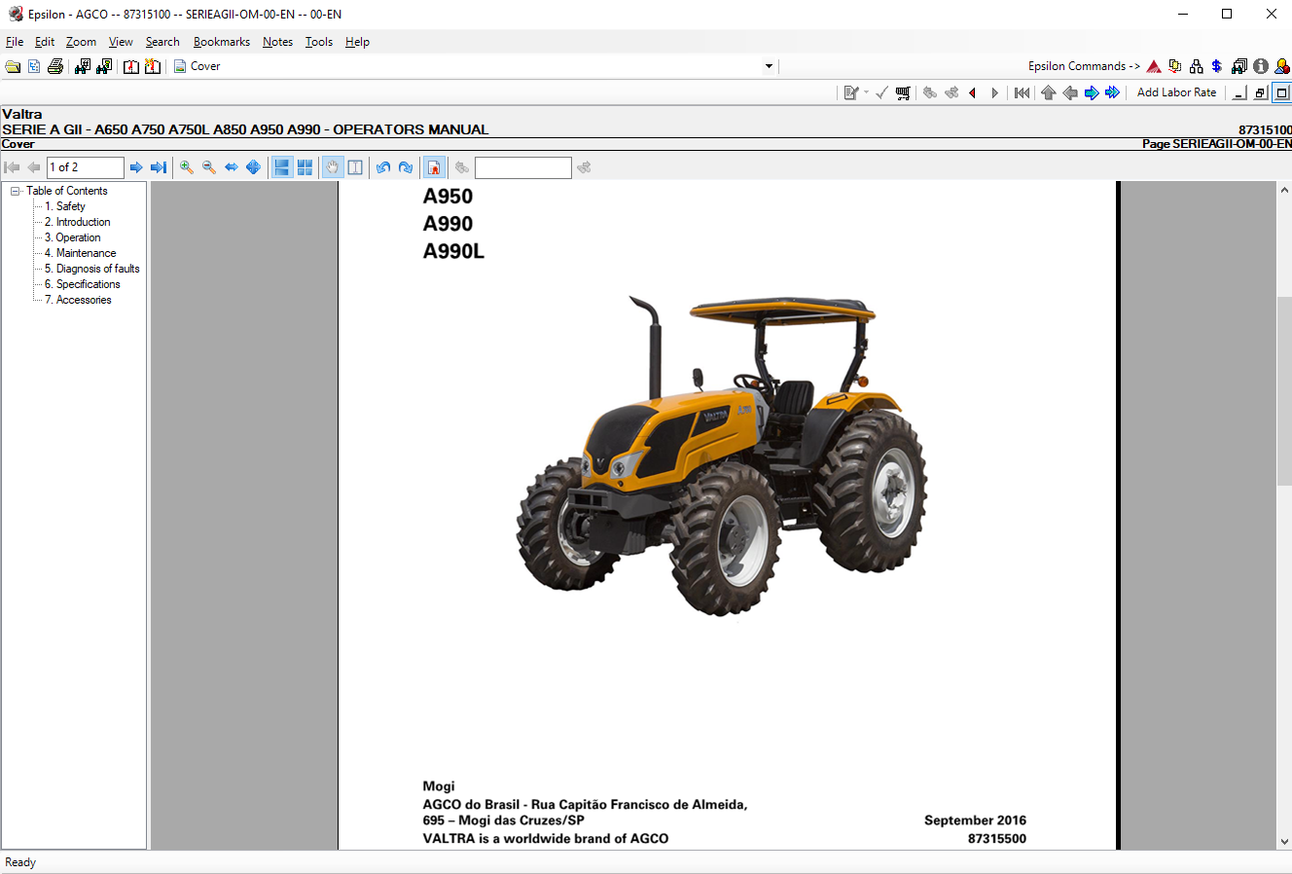This screenshot has height=874, width=1292.
Task: Open the Zoom menu
Action: [81, 42]
